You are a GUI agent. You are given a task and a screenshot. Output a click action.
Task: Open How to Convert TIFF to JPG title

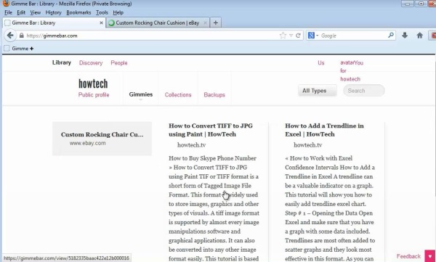211,130
